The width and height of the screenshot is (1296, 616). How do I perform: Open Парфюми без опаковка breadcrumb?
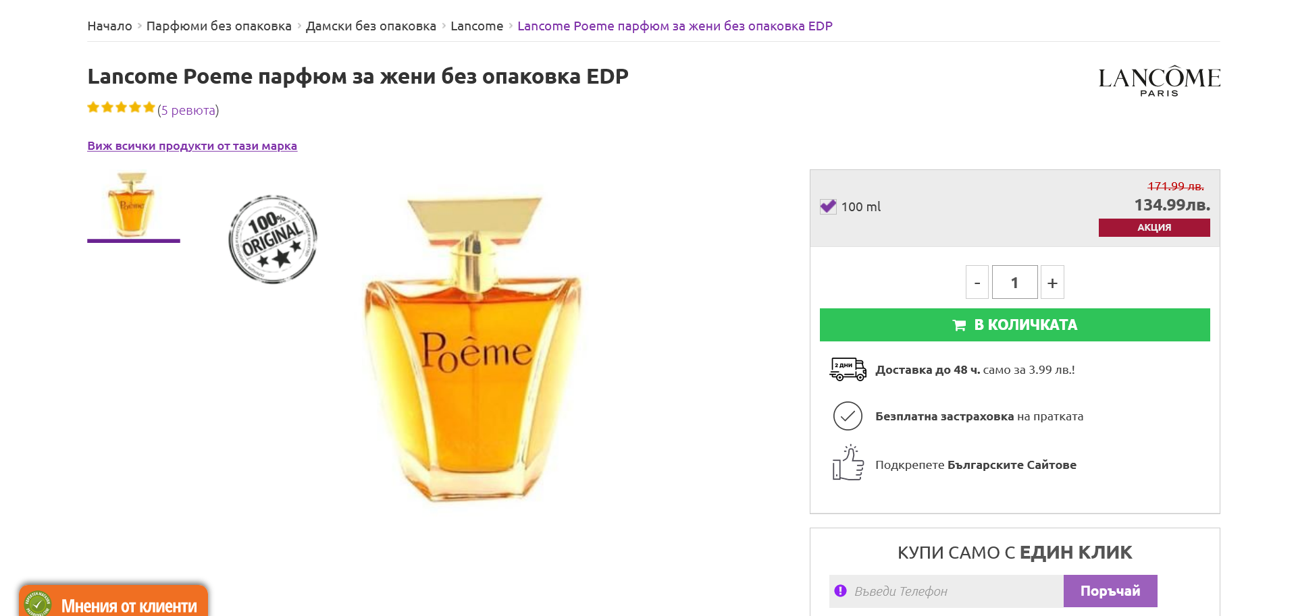[219, 26]
